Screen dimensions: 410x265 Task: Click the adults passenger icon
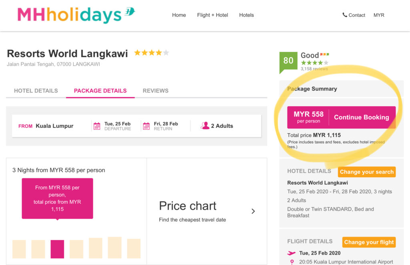pyautogui.click(x=205, y=126)
